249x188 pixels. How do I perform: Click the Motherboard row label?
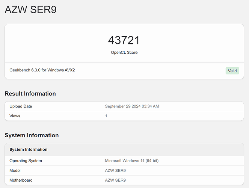tap(22, 180)
